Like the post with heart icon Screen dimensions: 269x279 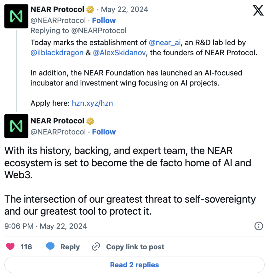[10, 246]
